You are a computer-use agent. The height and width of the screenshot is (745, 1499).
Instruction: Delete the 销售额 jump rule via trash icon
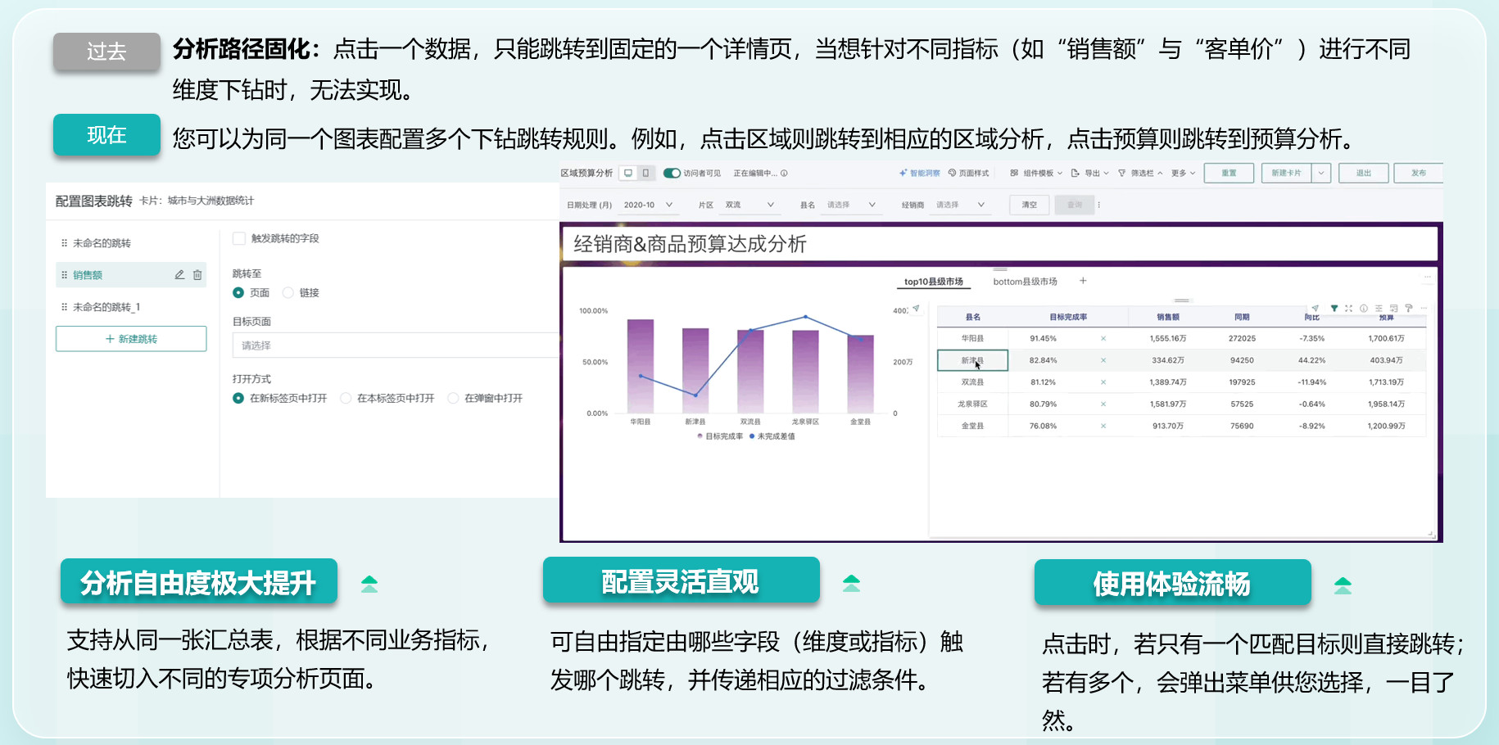click(197, 275)
